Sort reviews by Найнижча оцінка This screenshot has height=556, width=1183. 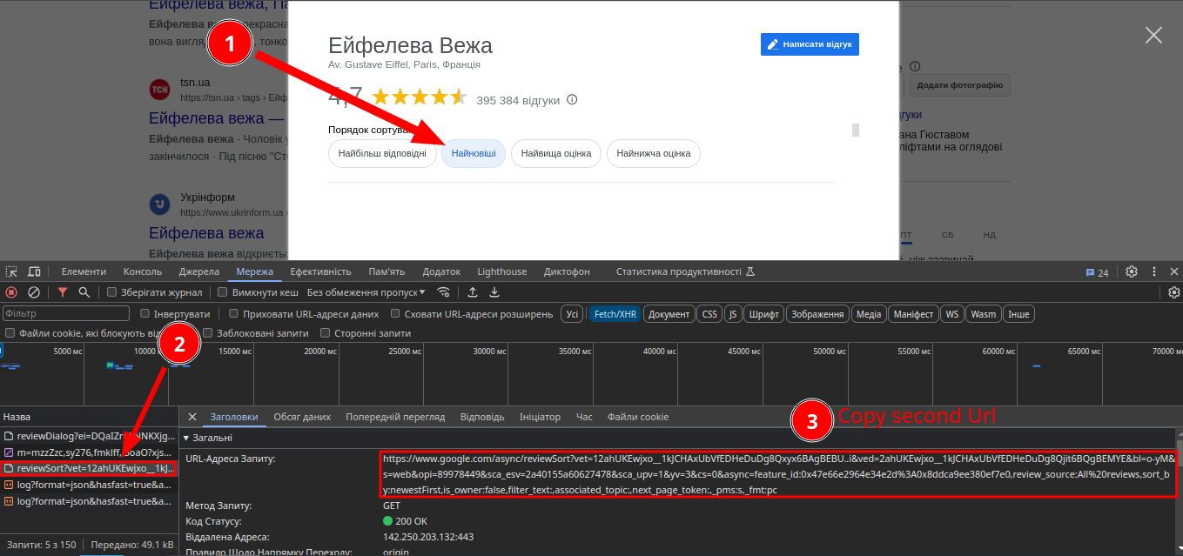pyautogui.click(x=654, y=153)
